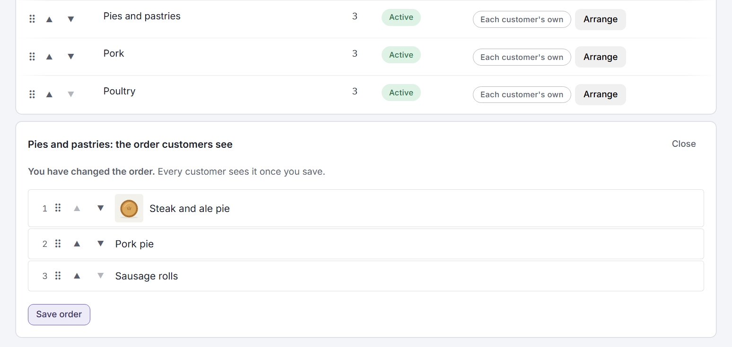Move Steak and ale pie down
The image size is (732, 347).
[x=100, y=208]
